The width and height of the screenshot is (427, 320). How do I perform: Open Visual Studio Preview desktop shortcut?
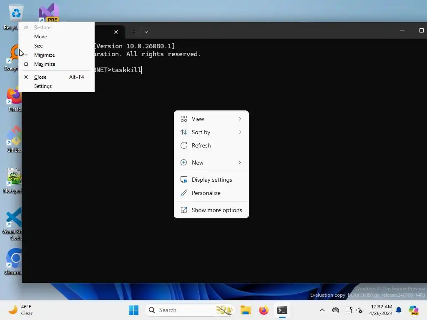coord(49,13)
